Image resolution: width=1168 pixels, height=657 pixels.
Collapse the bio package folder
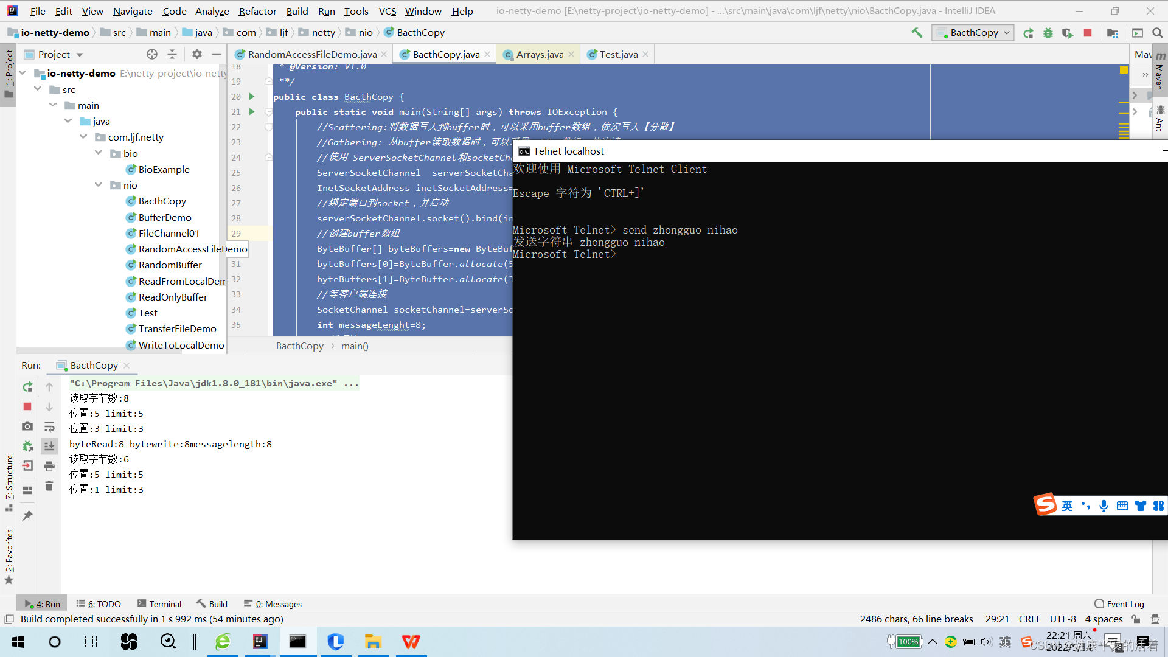tap(99, 153)
